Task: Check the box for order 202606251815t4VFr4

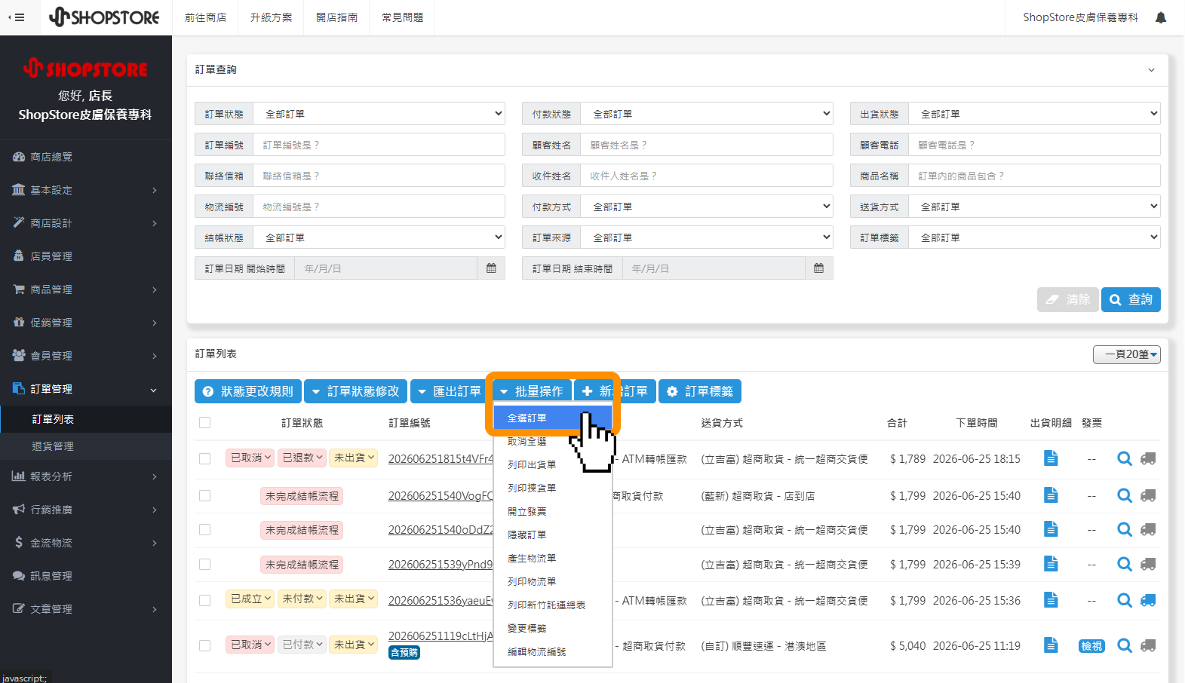Action: pos(204,458)
